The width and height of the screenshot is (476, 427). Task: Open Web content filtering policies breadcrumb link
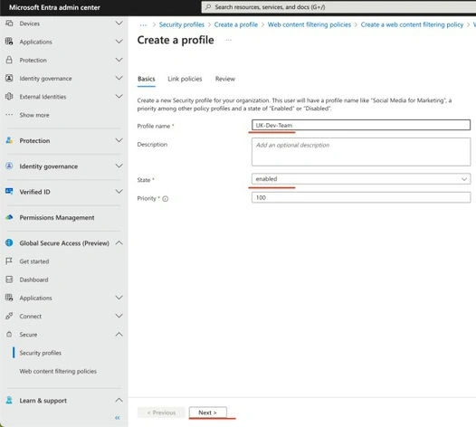click(x=309, y=24)
